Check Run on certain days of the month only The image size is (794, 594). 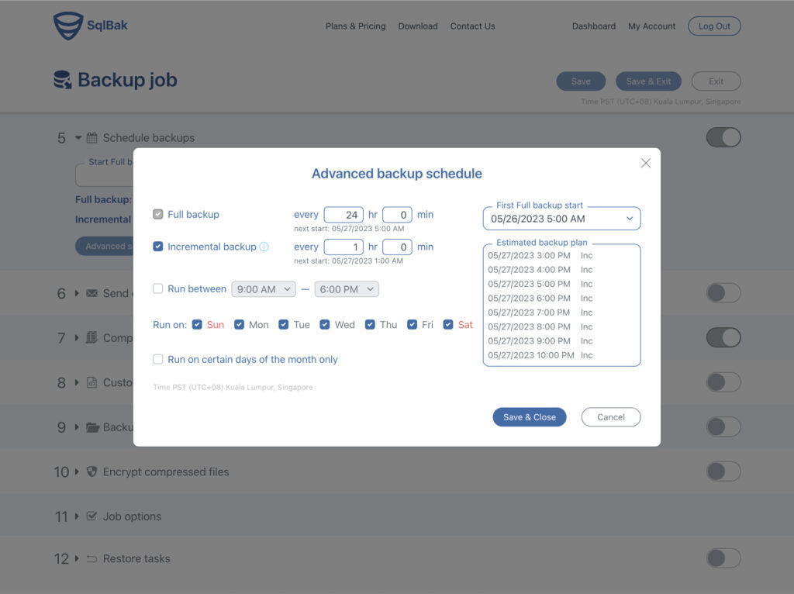(x=158, y=359)
